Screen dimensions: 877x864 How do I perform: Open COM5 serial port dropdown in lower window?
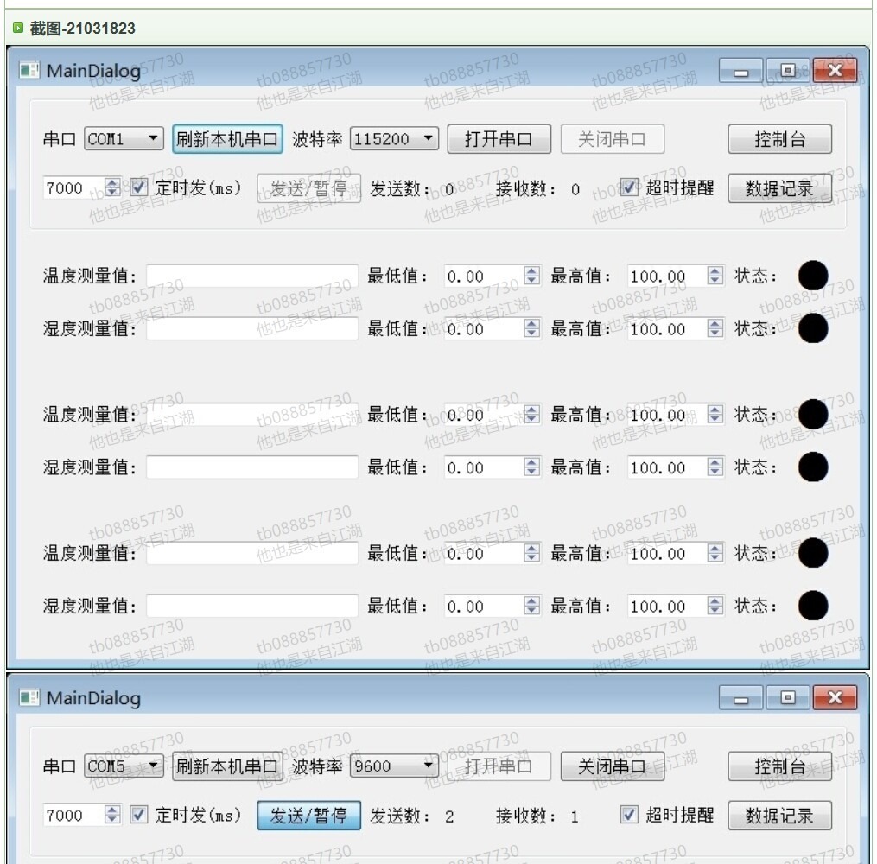124,766
